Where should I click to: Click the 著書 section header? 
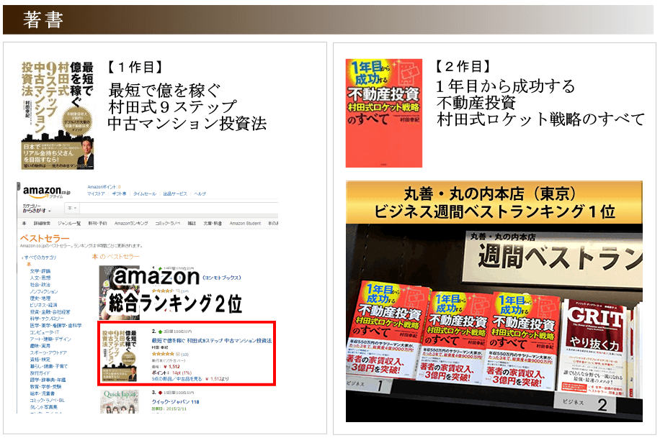coord(43,19)
